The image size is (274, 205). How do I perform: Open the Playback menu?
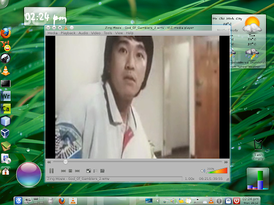coord(68,33)
